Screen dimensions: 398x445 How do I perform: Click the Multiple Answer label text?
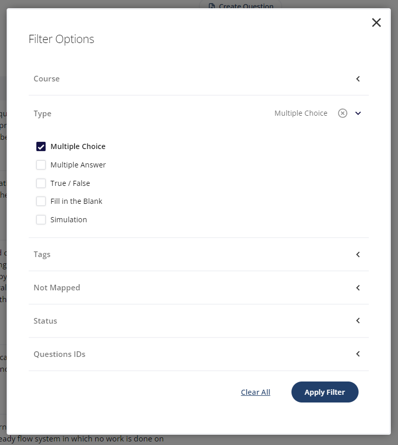point(78,165)
